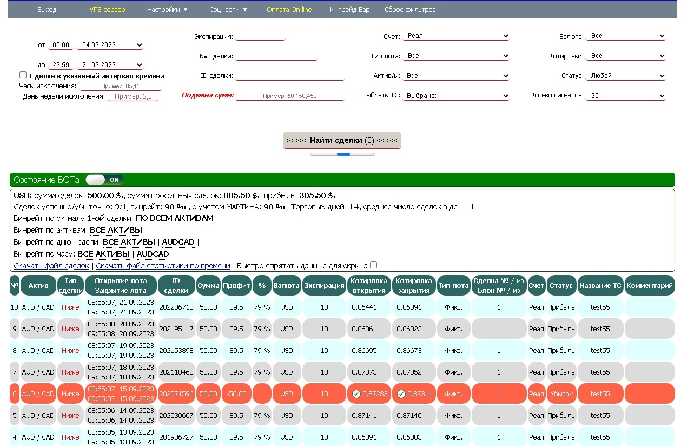This screenshot has width=681, height=446.
Task: Open the 'Актив/ы' dropdown
Action: point(456,76)
